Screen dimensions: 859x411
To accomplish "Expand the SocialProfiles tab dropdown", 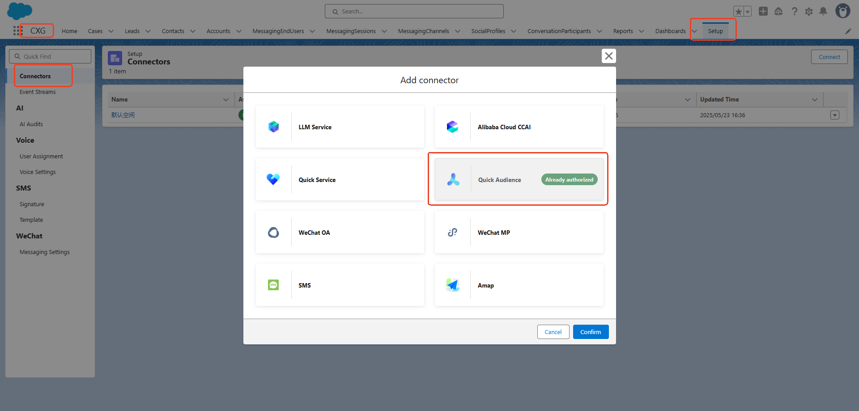I will click(x=514, y=31).
